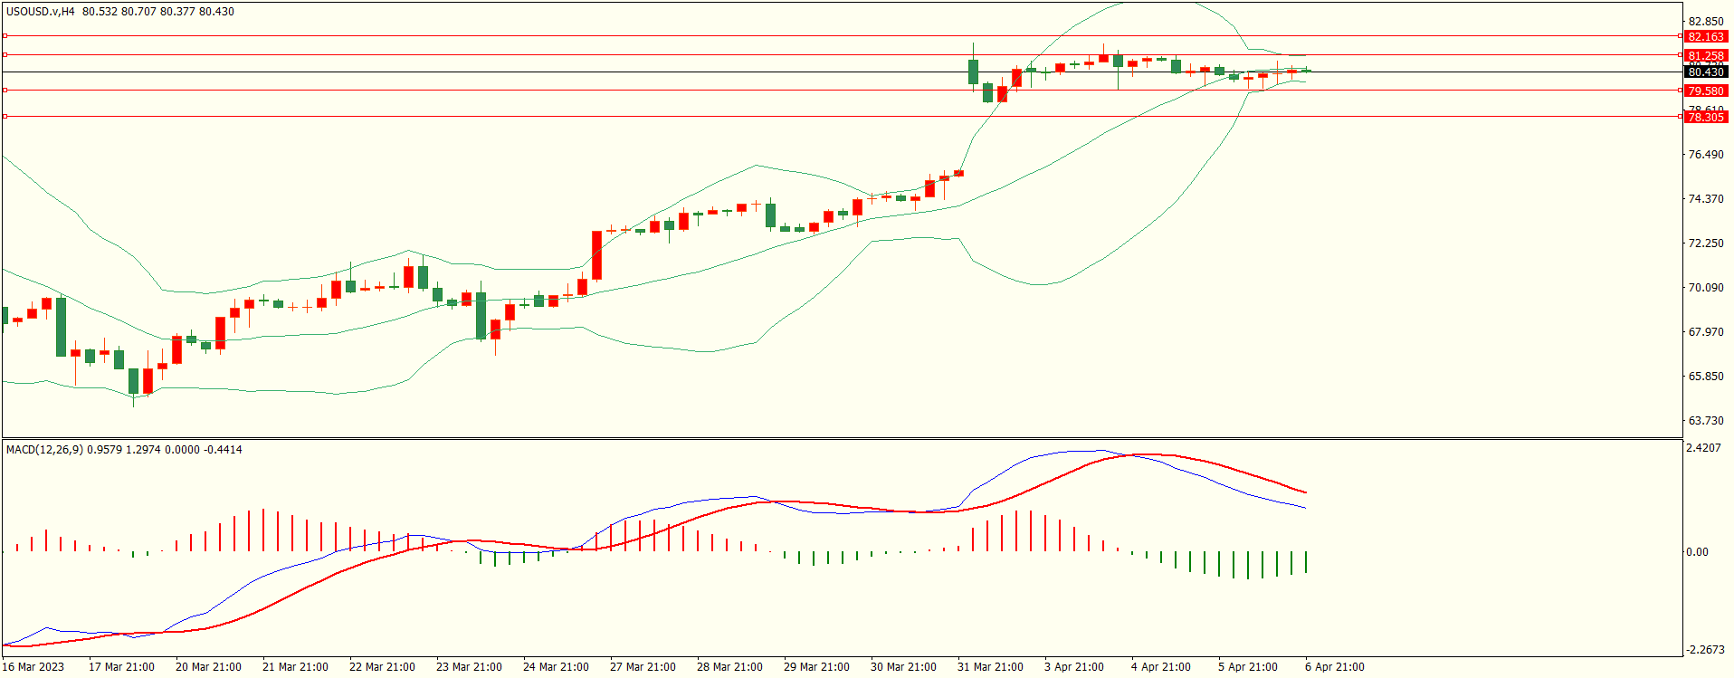The height and width of the screenshot is (678, 1734).
Task: Click the 22 Mar 21:00 time label
Action: coord(382,667)
